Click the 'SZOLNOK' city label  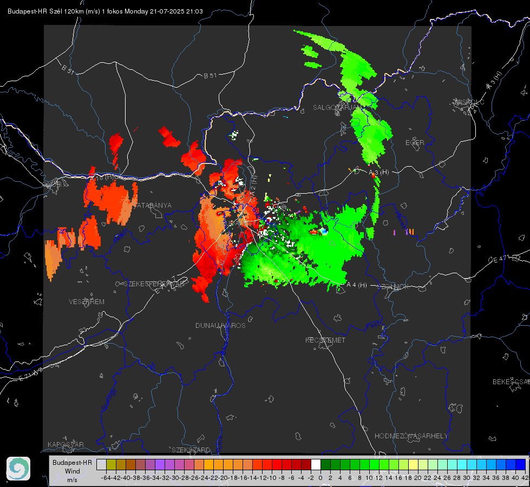pos(393,287)
